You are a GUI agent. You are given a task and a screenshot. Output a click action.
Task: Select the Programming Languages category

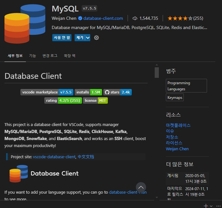coord(186,86)
